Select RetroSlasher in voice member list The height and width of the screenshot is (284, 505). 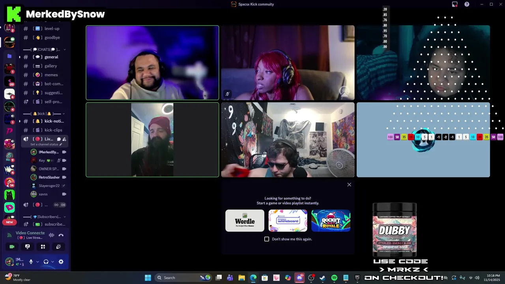48,177
